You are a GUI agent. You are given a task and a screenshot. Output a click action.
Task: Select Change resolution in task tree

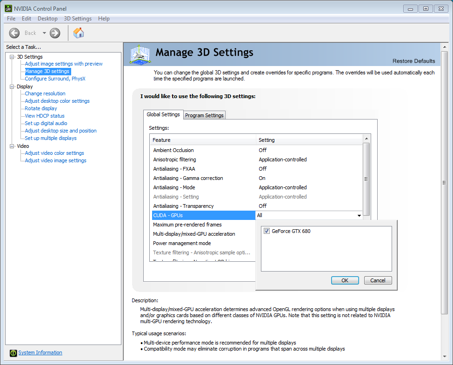(45, 93)
